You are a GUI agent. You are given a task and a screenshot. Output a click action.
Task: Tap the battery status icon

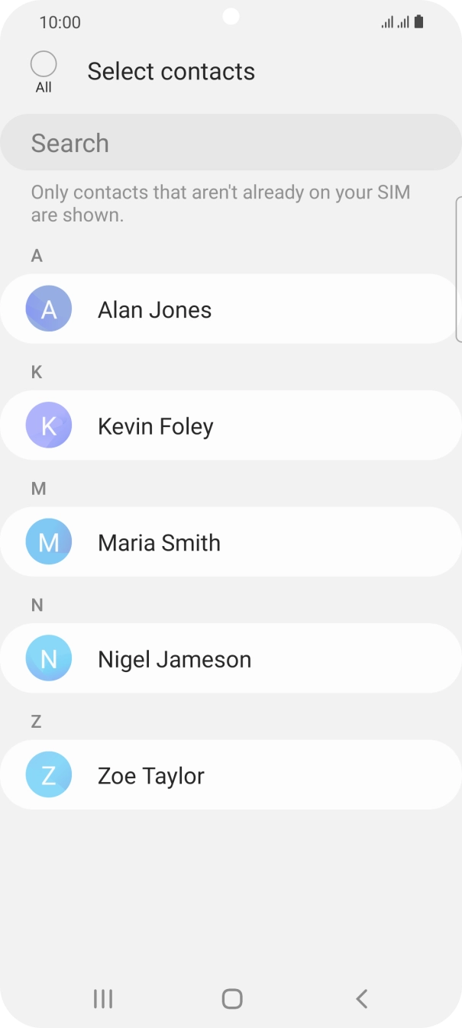tap(419, 22)
